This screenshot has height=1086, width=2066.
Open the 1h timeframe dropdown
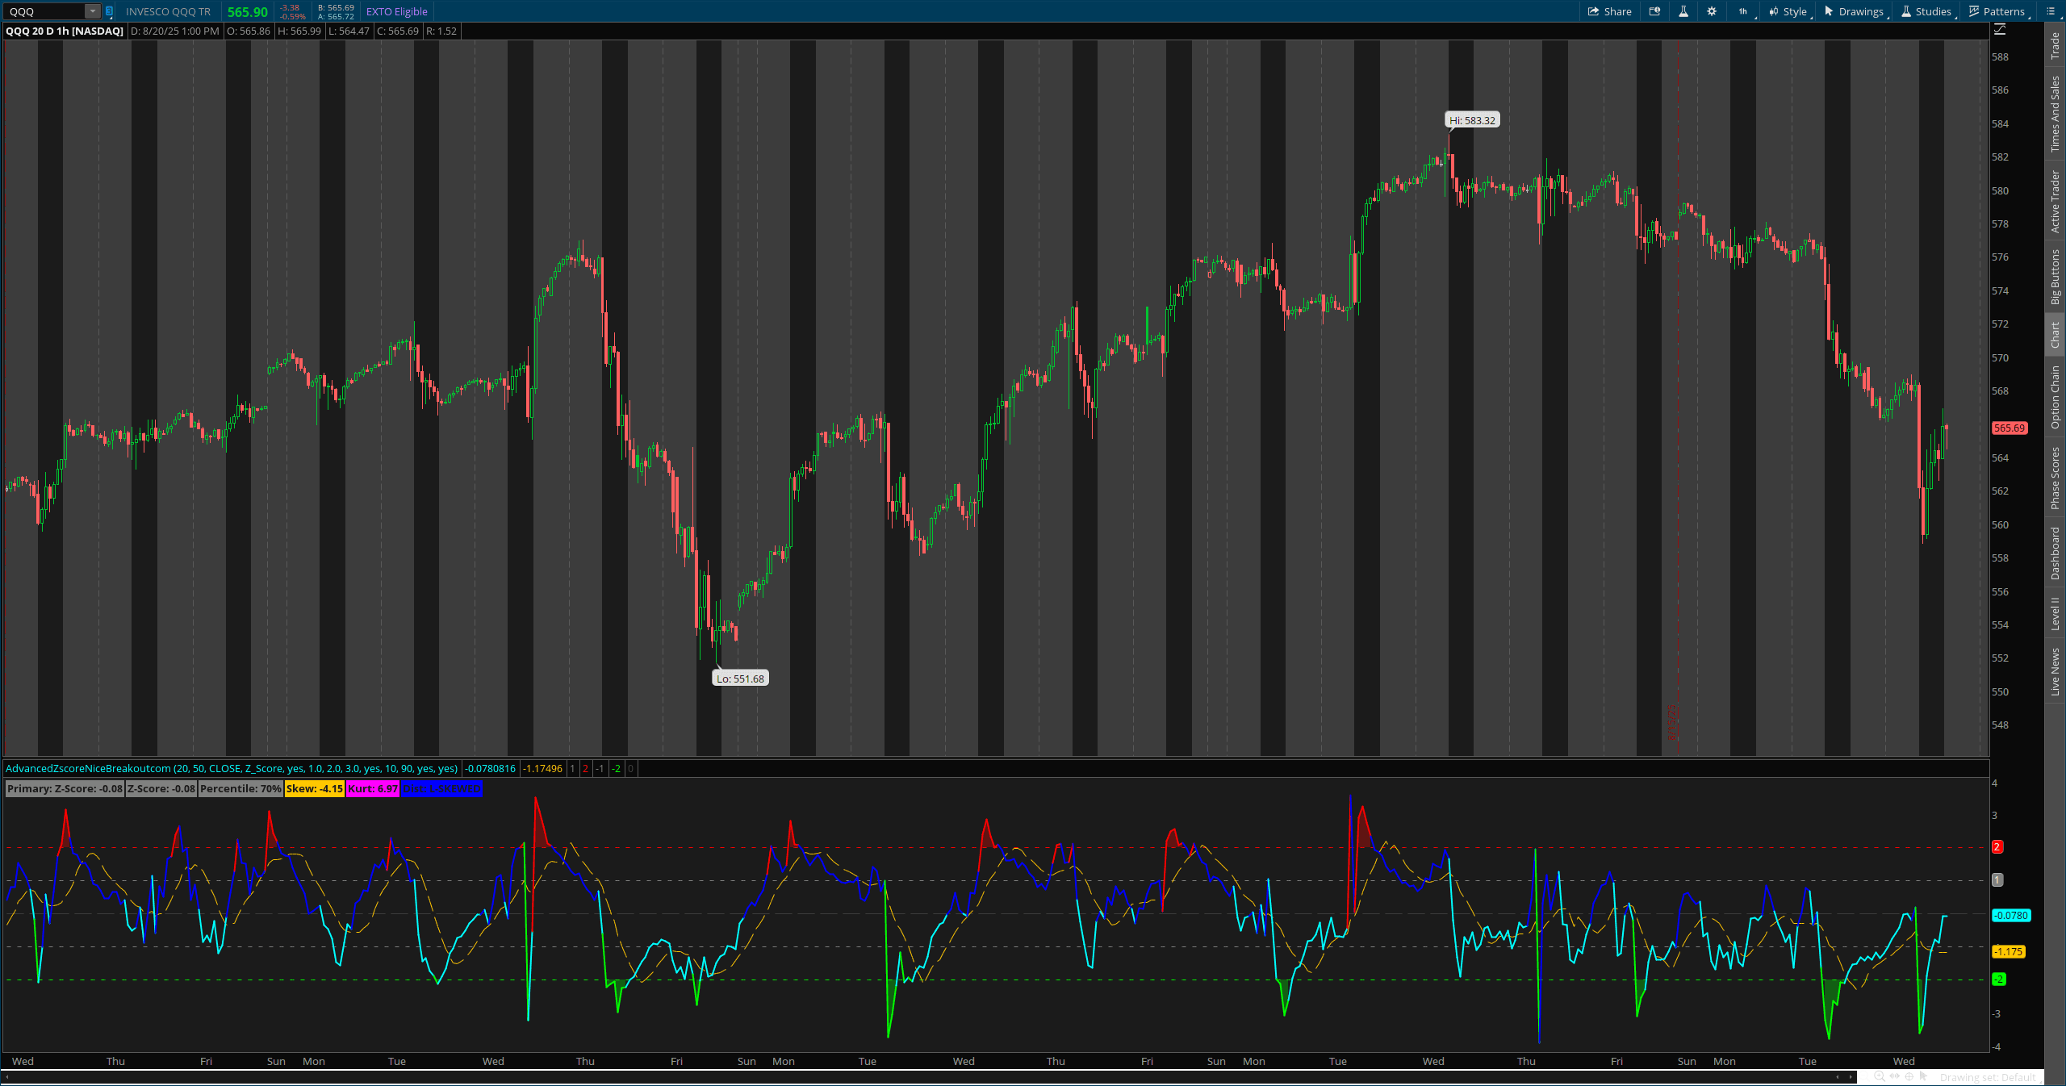point(1743,11)
